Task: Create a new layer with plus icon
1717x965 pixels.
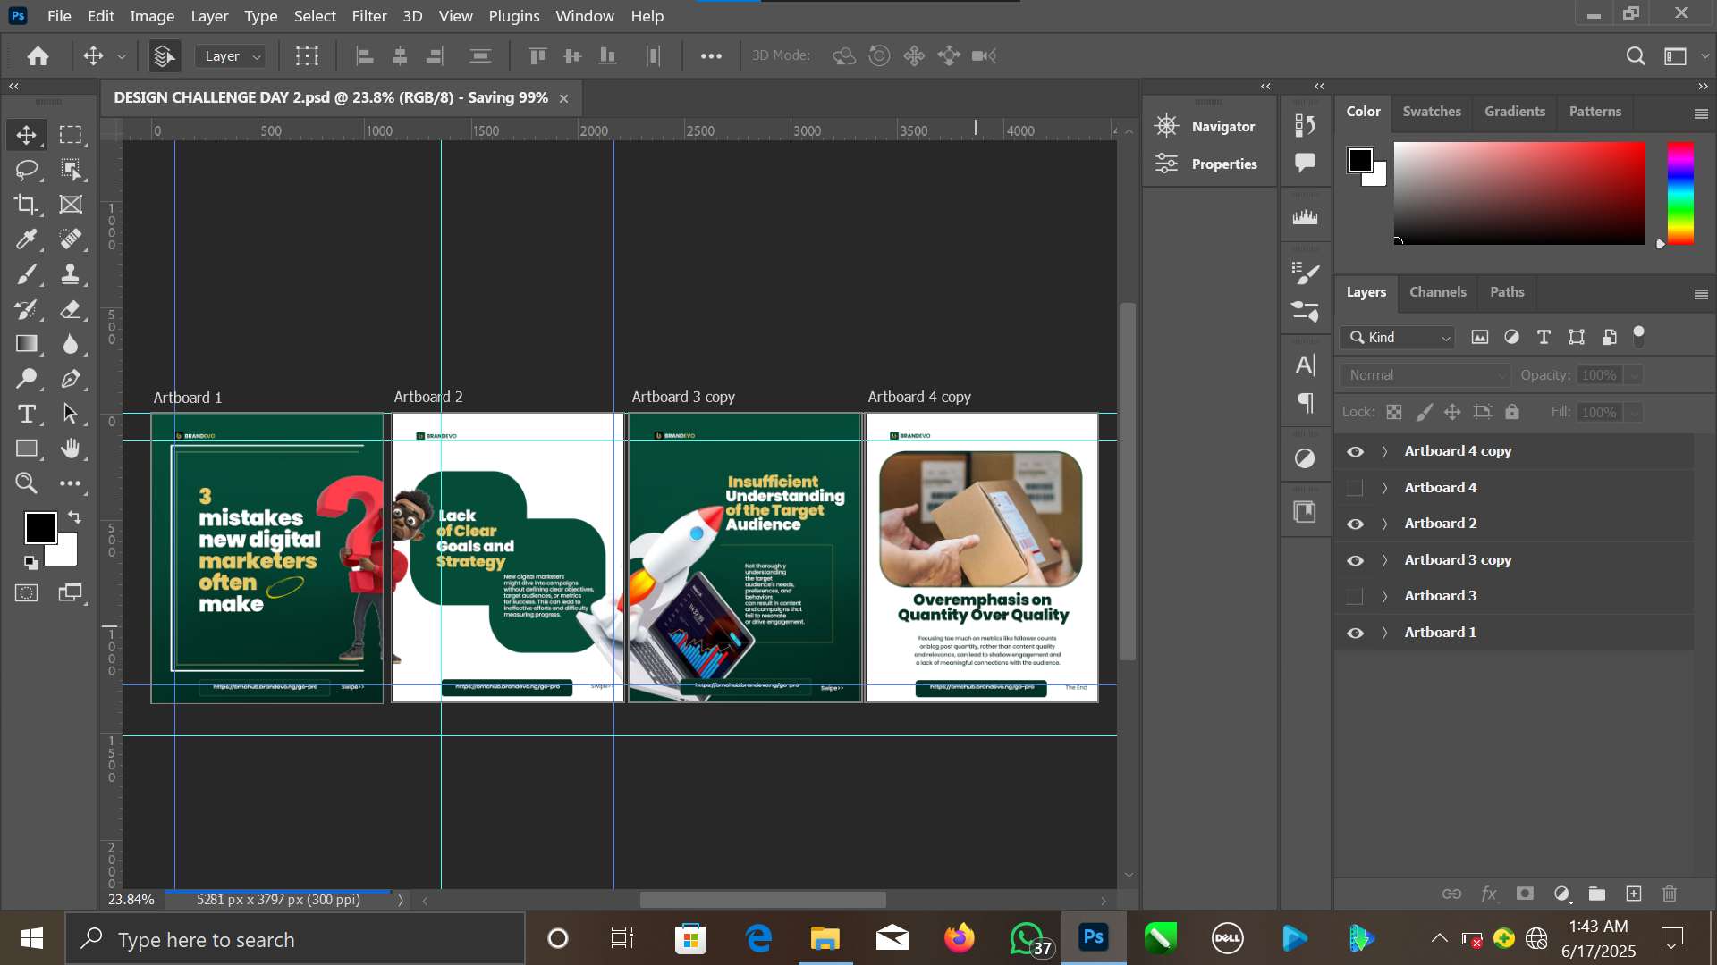Action: pyautogui.click(x=1634, y=894)
